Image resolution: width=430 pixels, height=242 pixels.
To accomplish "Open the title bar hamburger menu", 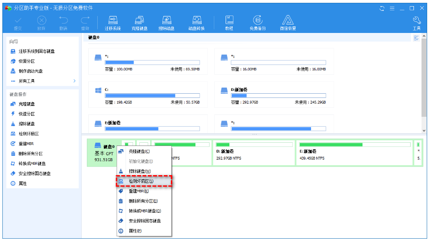I will coord(392,8).
